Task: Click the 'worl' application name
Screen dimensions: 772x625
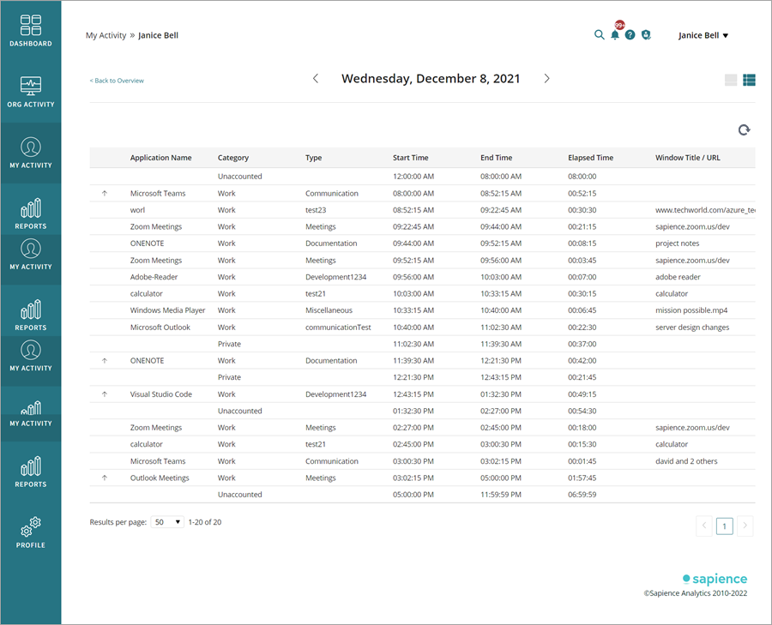Action: click(137, 210)
